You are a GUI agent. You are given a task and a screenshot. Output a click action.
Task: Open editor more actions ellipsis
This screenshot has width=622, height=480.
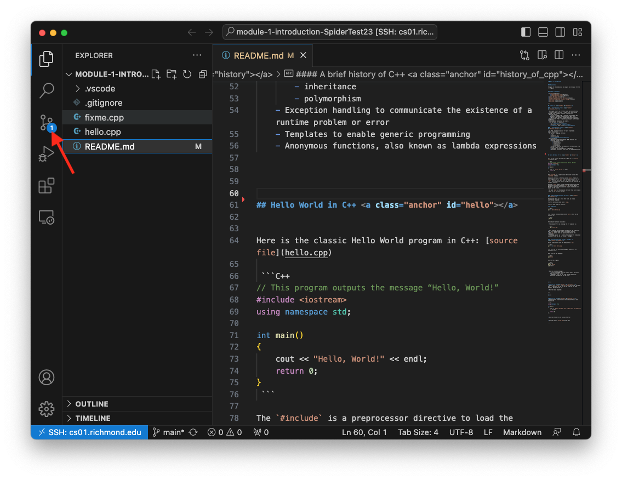[576, 55]
